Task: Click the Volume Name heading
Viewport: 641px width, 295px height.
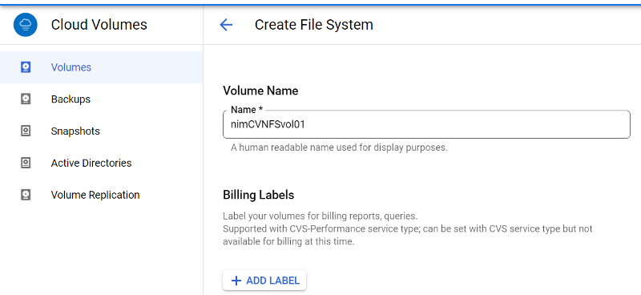Action: tap(260, 91)
